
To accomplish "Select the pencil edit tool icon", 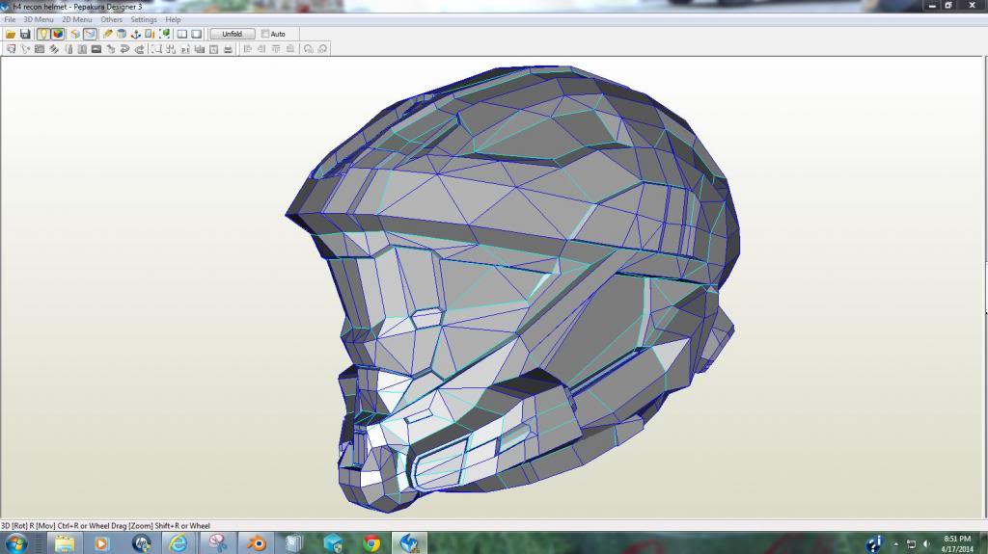I will (x=108, y=34).
